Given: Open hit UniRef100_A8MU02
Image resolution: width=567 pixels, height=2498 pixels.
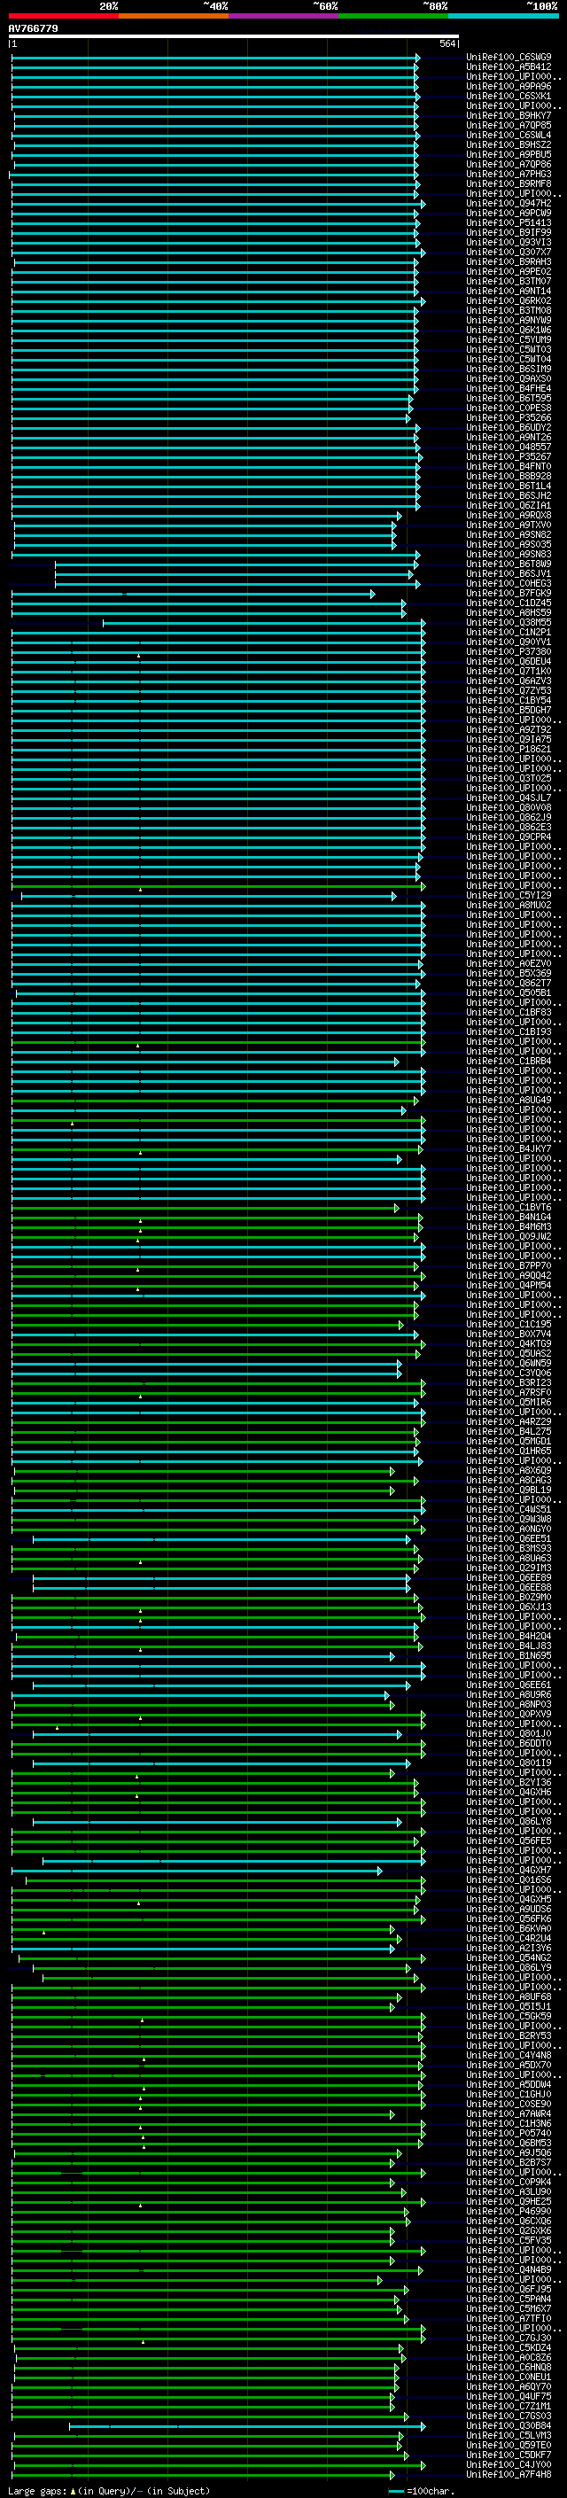Looking at the screenshot, I should 509,905.
